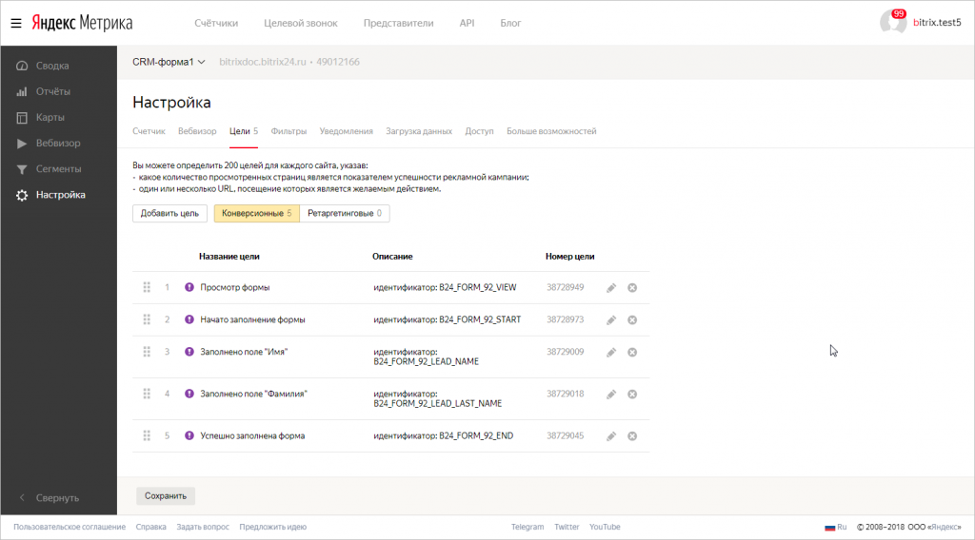Click the Добавить цель button

click(169, 214)
